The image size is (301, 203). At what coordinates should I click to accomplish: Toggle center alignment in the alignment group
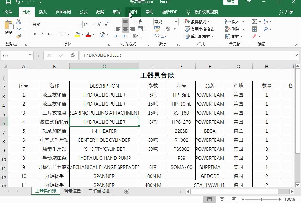[x=125, y=29]
